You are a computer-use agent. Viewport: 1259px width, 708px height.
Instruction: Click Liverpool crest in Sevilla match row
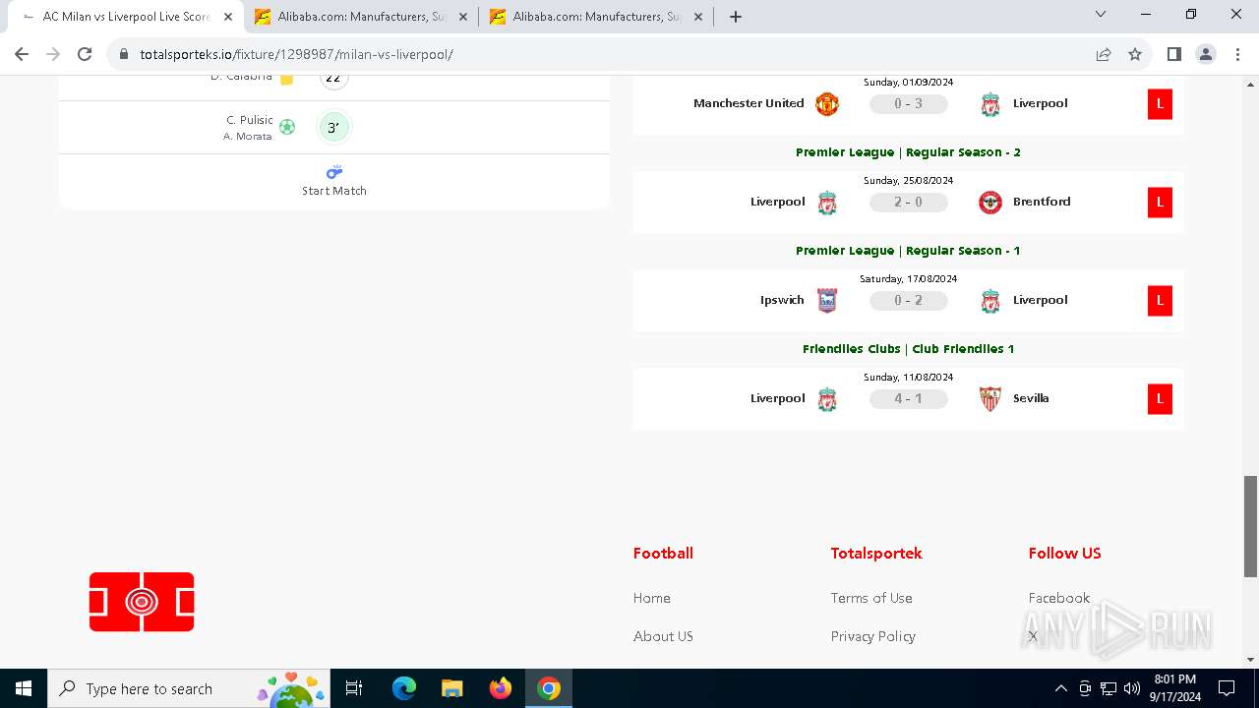827,398
